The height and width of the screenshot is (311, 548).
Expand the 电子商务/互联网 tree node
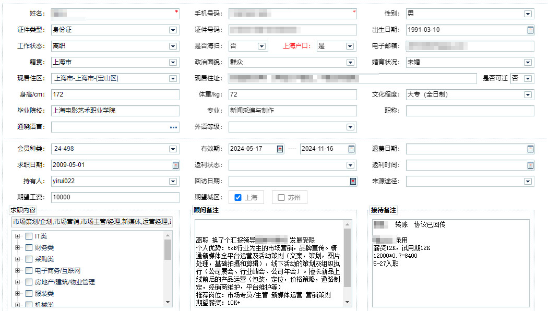[x=17, y=271]
